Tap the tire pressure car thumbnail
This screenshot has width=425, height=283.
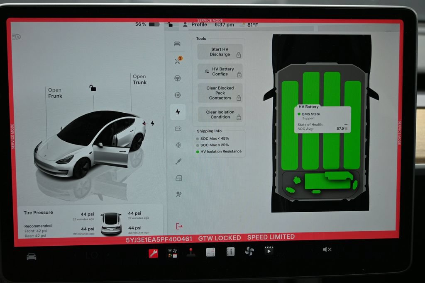tap(111, 224)
